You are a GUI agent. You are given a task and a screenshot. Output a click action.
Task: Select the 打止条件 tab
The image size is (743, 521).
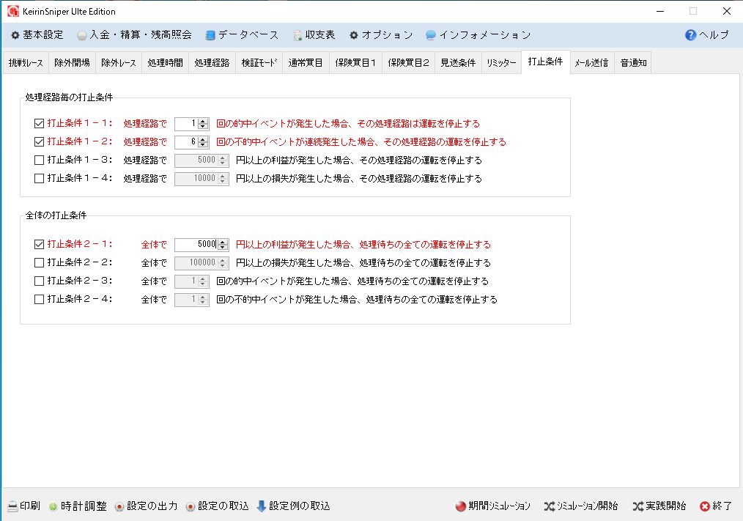point(545,62)
